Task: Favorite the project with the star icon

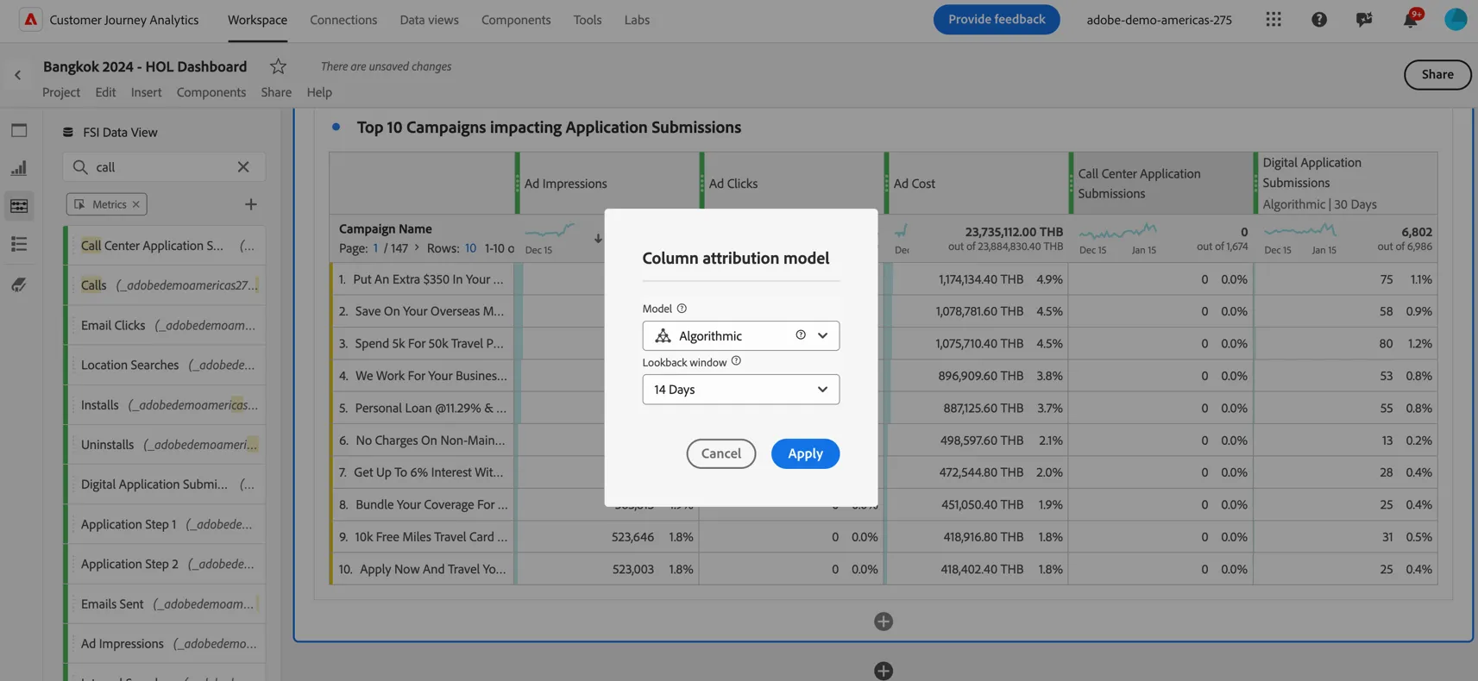Action: (278, 66)
